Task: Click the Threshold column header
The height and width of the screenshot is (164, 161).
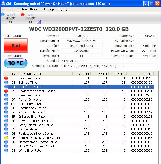Action: 118,74
